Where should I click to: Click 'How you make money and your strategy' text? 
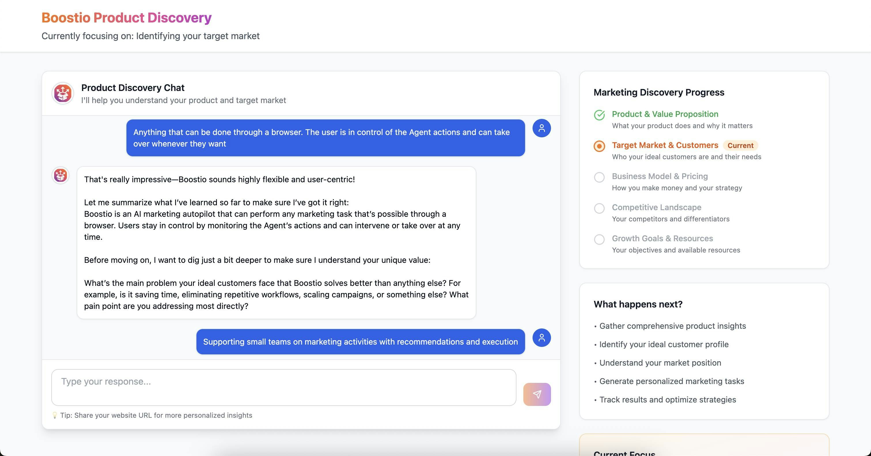pos(677,188)
